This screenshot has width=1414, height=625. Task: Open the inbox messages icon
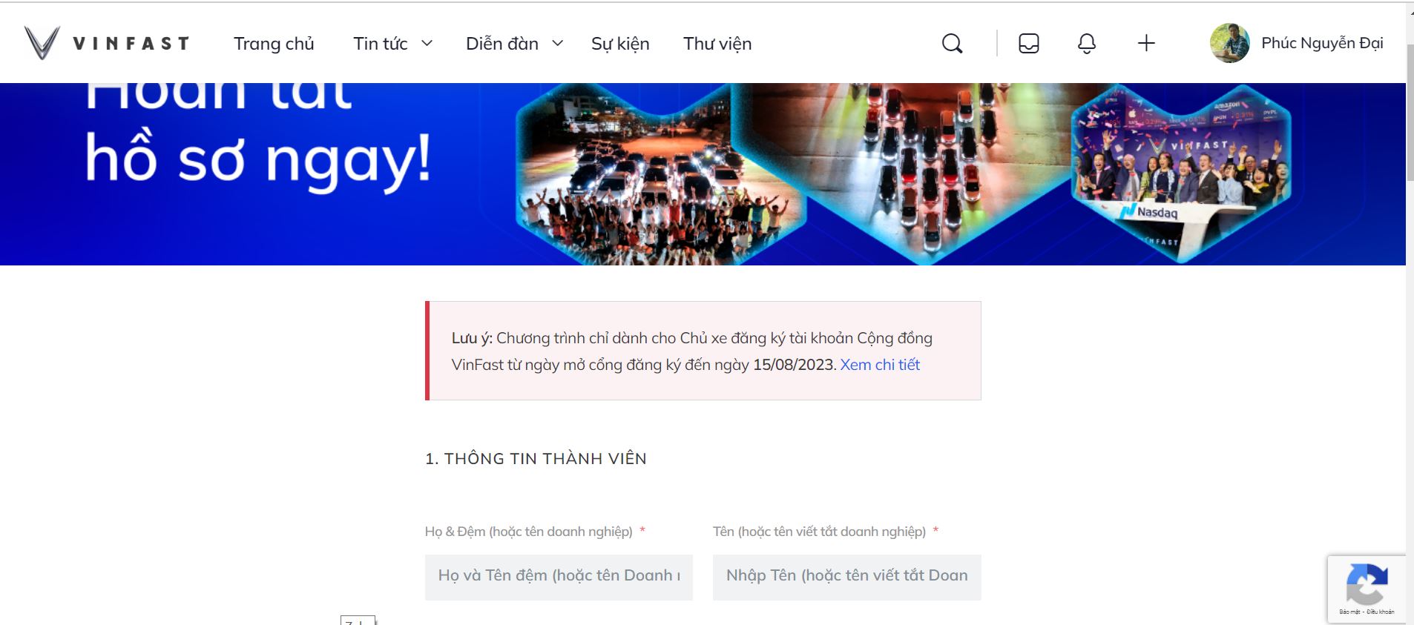1029,44
